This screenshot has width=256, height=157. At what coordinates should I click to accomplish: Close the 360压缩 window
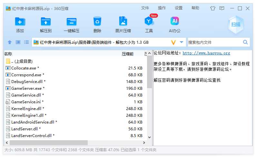(x=248, y=8)
